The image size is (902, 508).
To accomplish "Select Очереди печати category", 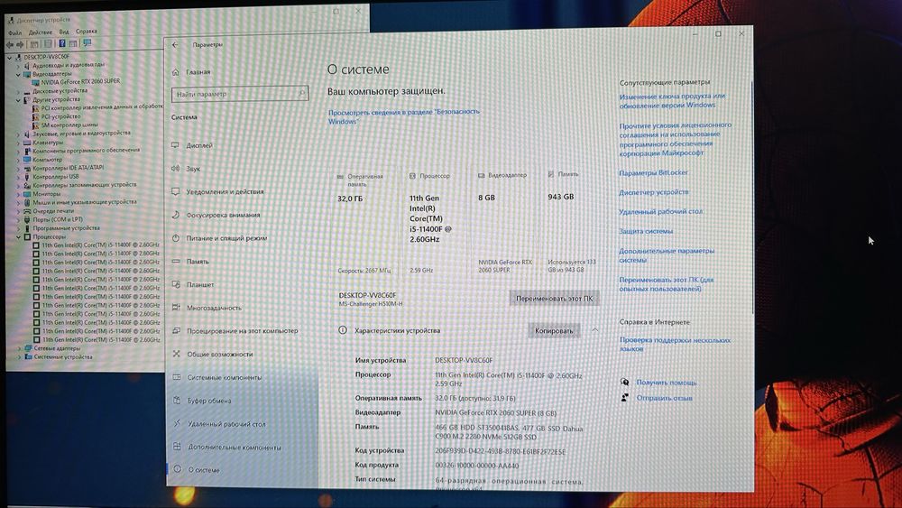I will 53,211.
